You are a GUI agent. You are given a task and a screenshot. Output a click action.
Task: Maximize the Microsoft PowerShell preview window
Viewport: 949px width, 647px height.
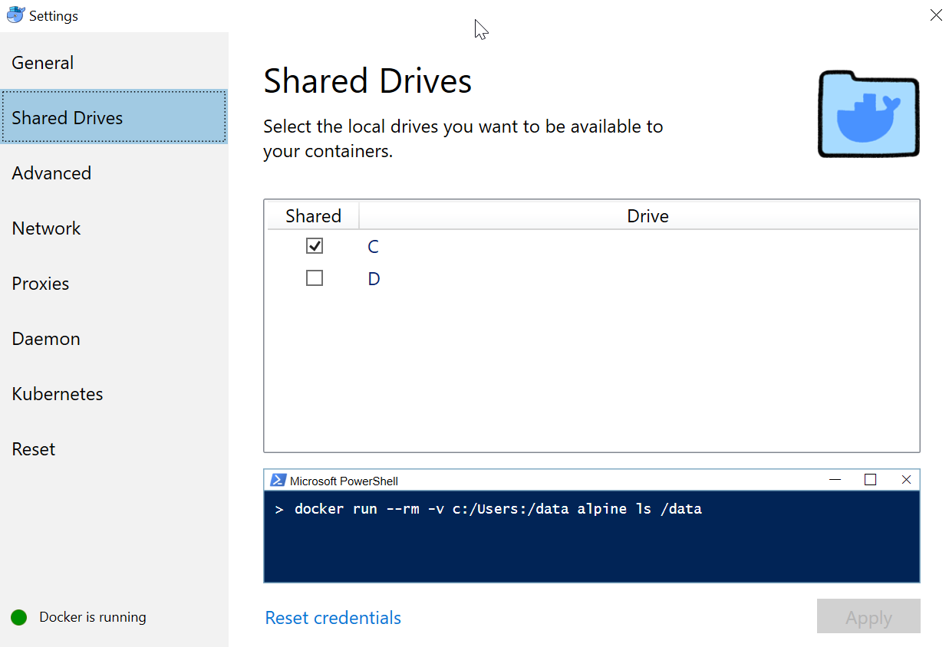pyautogui.click(x=870, y=480)
